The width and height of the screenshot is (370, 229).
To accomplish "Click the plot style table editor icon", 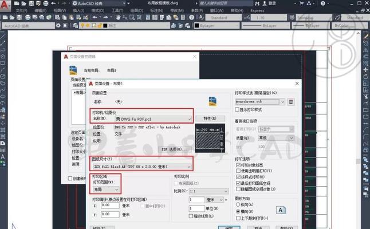I will [x=291, y=102].
